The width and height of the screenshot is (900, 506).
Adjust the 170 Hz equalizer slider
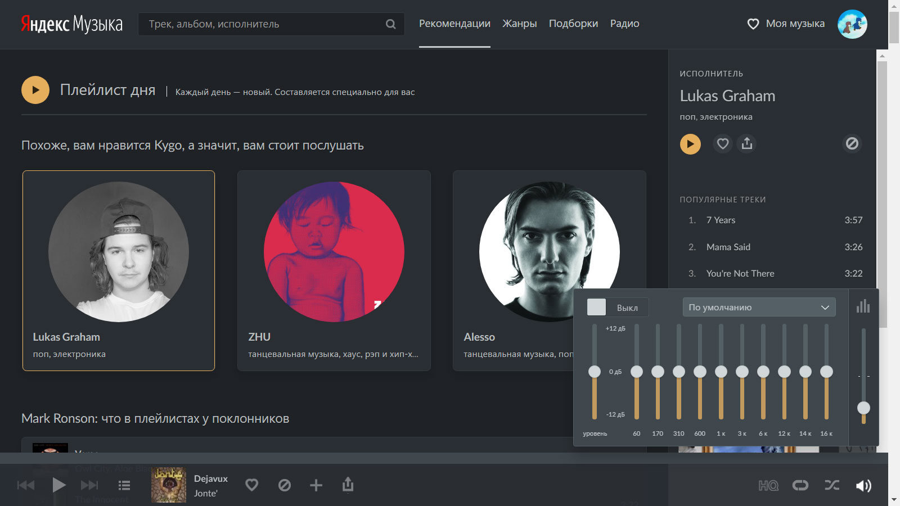(658, 372)
